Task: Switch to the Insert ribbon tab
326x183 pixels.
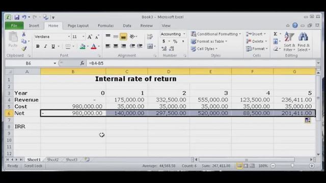Action: (x=34, y=26)
